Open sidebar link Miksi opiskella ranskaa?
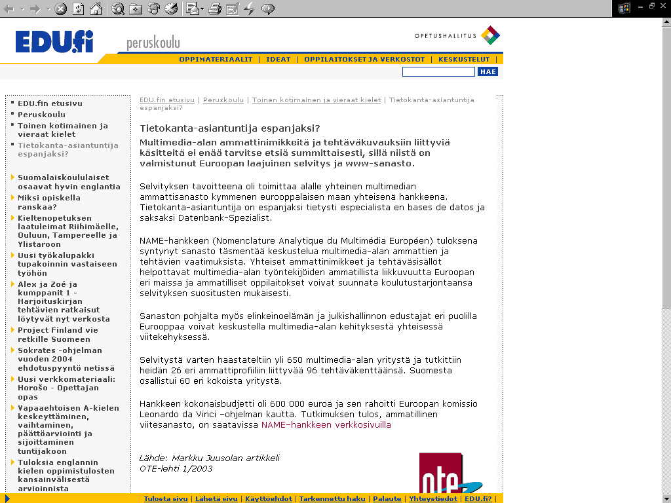The width and height of the screenshot is (671, 503). click(49, 202)
